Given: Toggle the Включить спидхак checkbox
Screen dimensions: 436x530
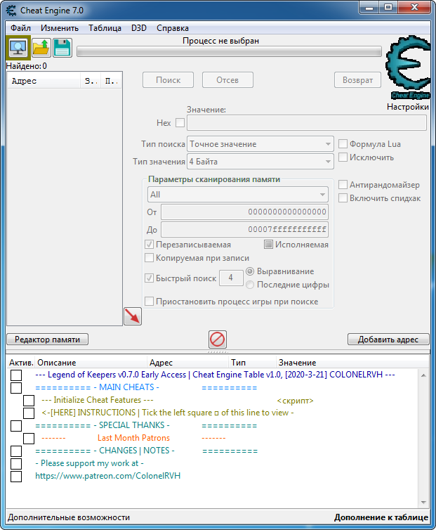Looking at the screenshot, I should (343, 198).
